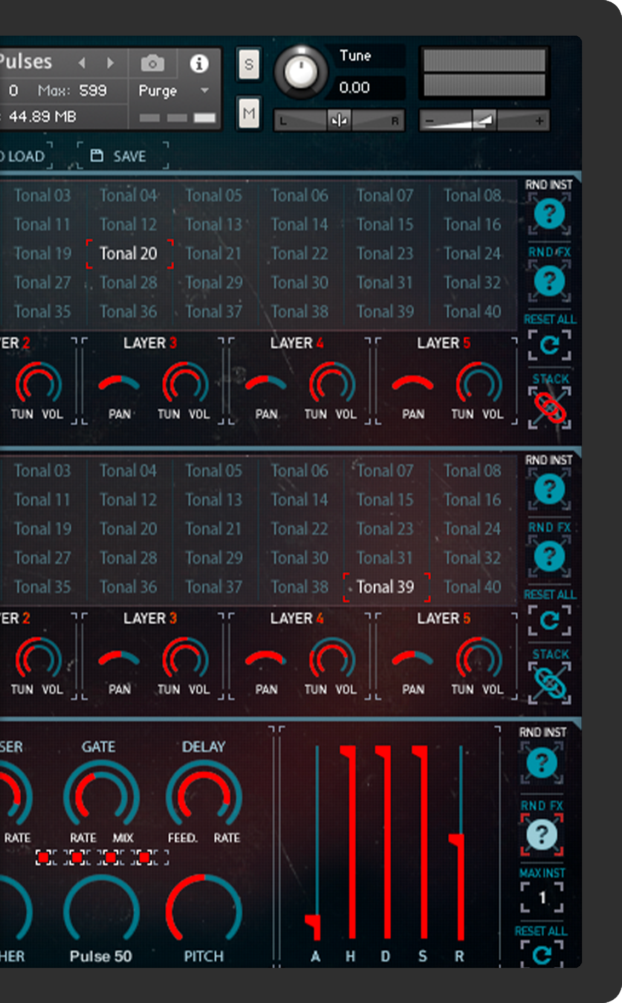Select Tonal 40 in the second grid

tap(472, 587)
